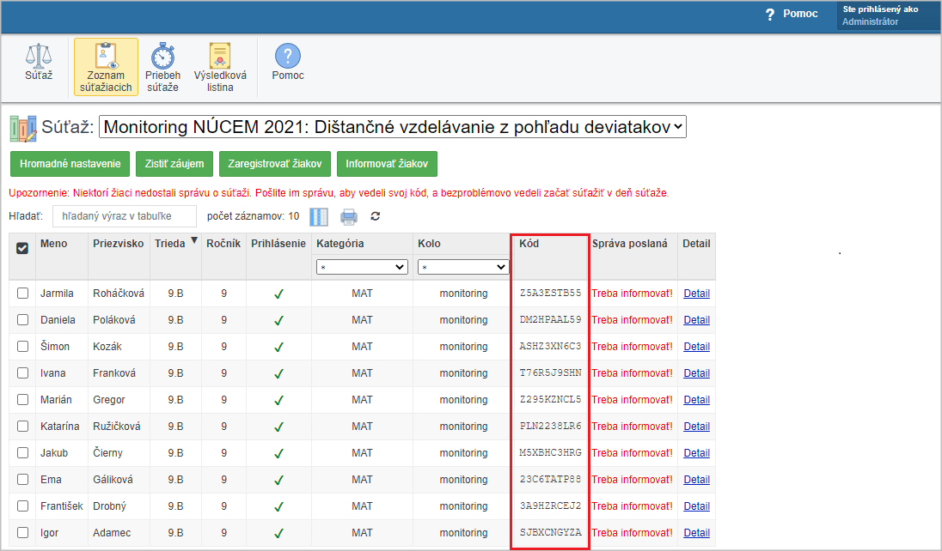Image resolution: width=942 pixels, height=551 pixels.
Task: Toggle the select-all checkbox in table header
Action: tap(23, 248)
